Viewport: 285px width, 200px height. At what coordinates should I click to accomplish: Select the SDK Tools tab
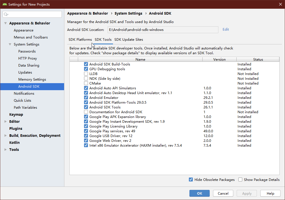point(103,40)
